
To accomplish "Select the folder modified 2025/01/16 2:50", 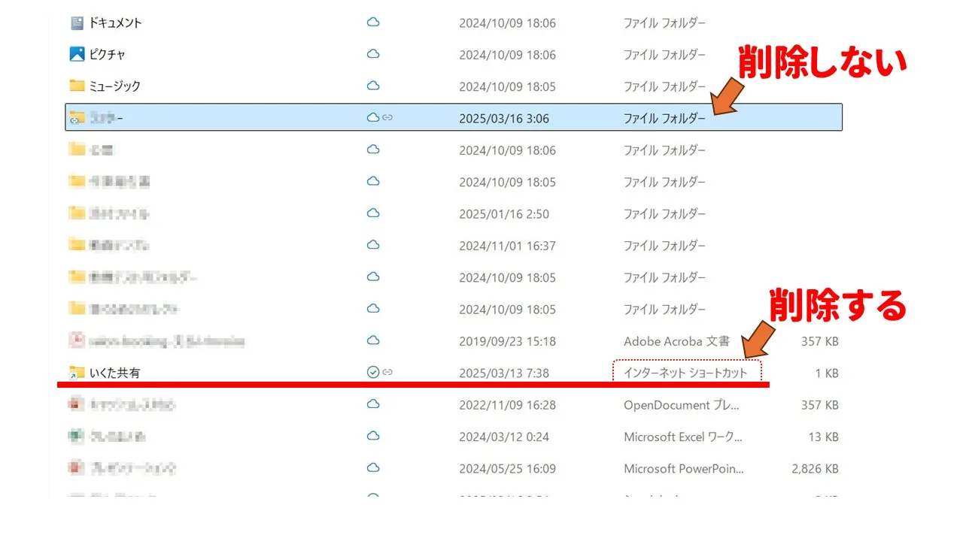I will click(119, 214).
